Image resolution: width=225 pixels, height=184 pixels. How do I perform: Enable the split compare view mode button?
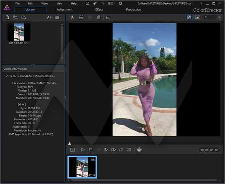click(x=189, y=17)
